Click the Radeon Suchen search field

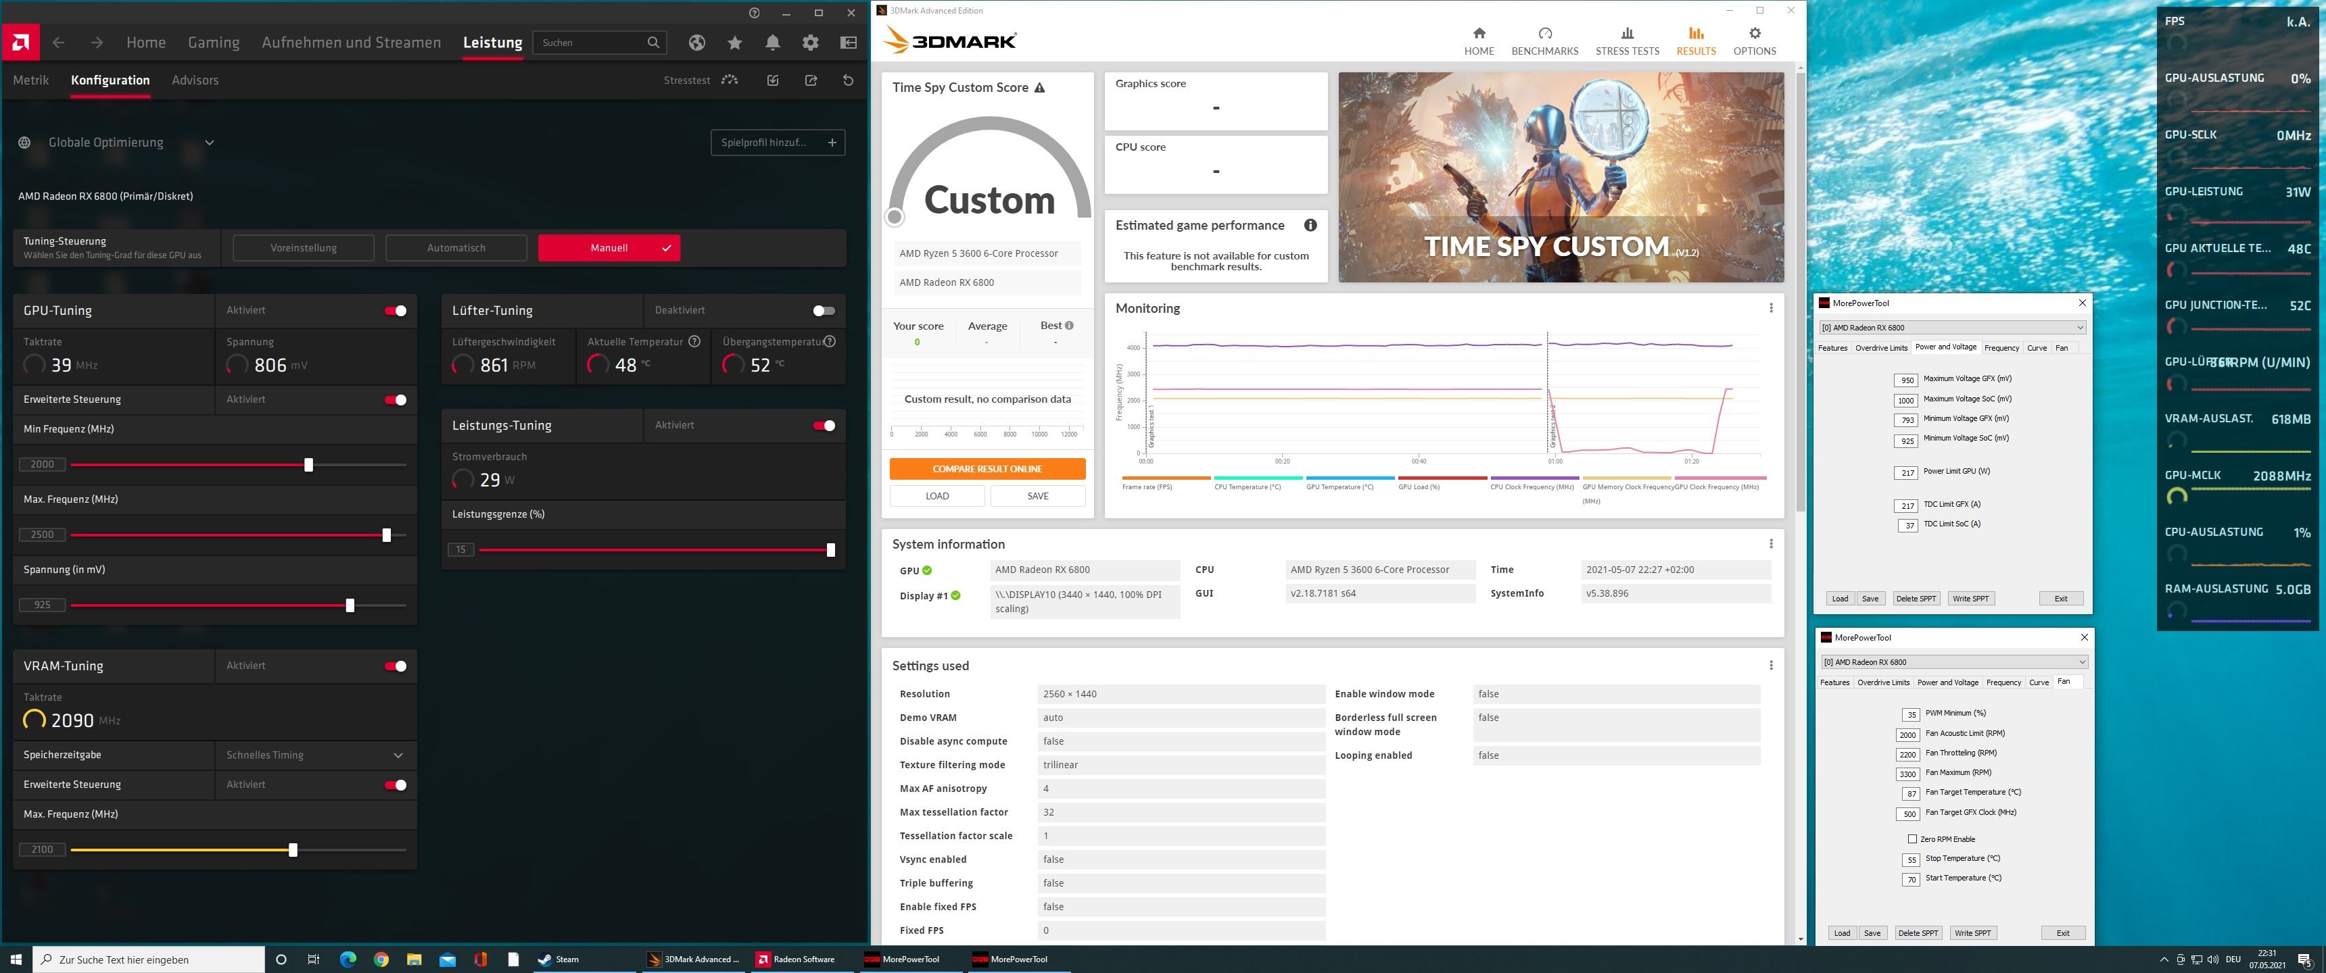[x=600, y=43]
